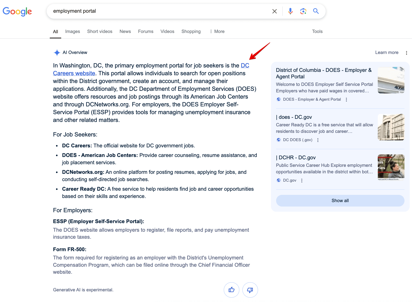The height and width of the screenshot is (302, 412).
Task: Click the 'DC.gov' source label
Action: (x=289, y=180)
